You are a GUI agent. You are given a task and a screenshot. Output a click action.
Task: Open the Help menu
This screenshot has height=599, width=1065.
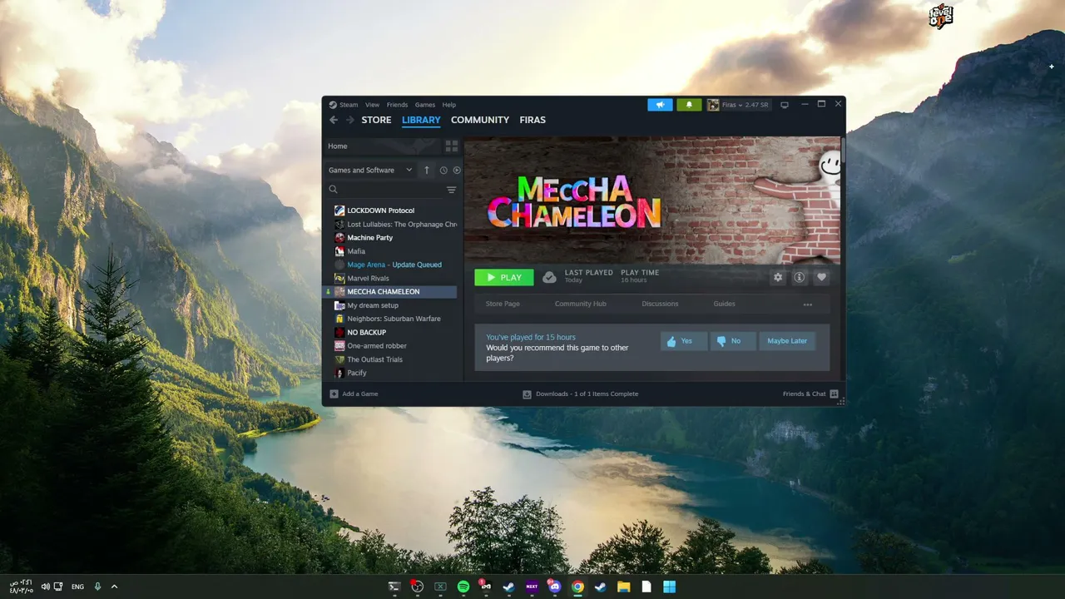tap(449, 105)
